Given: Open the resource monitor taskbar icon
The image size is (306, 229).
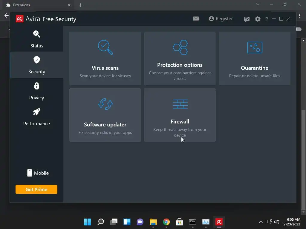Looking at the screenshot, I should pyautogui.click(x=206, y=222).
